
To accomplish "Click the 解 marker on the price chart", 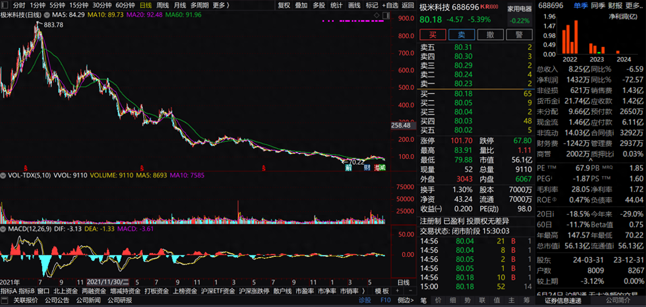I will tap(348, 168).
